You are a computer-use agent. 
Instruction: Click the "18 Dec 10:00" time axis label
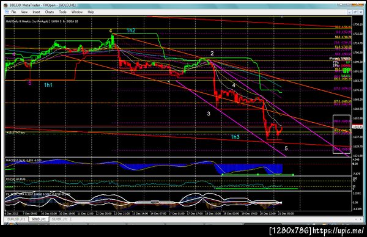tap(213, 214)
